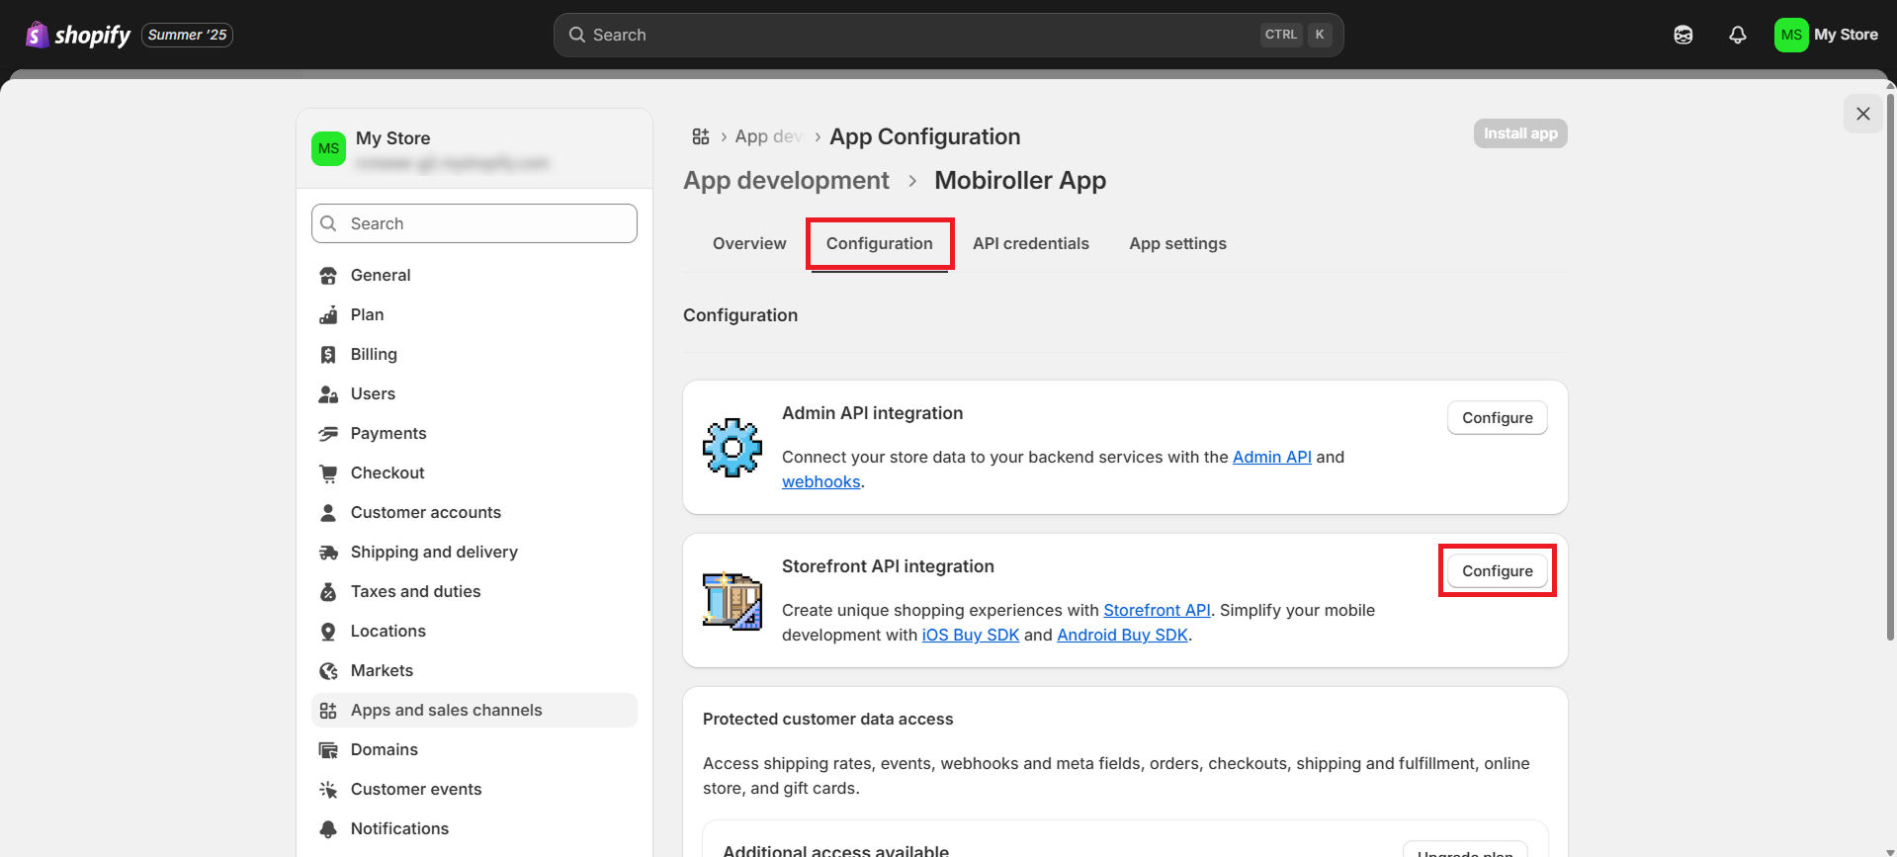Image resolution: width=1897 pixels, height=857 pixels.
Task: Open Taxes and duties settings
Action: pos(474,591)
